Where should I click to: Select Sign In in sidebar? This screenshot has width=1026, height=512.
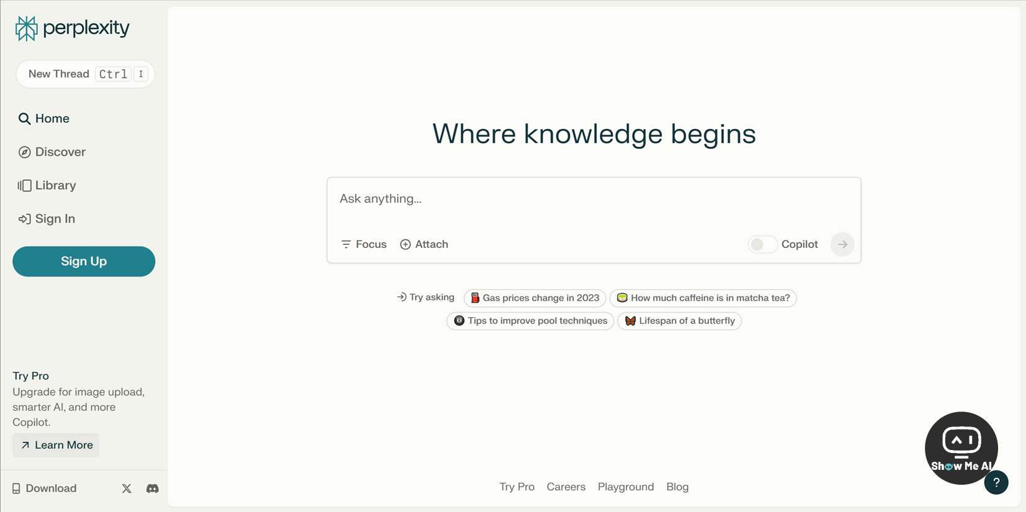pos(47,219)
